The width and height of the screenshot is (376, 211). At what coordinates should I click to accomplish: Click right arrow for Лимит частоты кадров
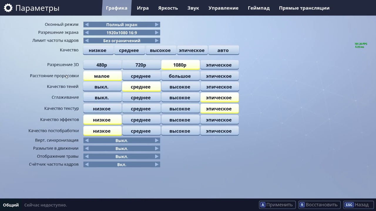[x=157, y=40]
